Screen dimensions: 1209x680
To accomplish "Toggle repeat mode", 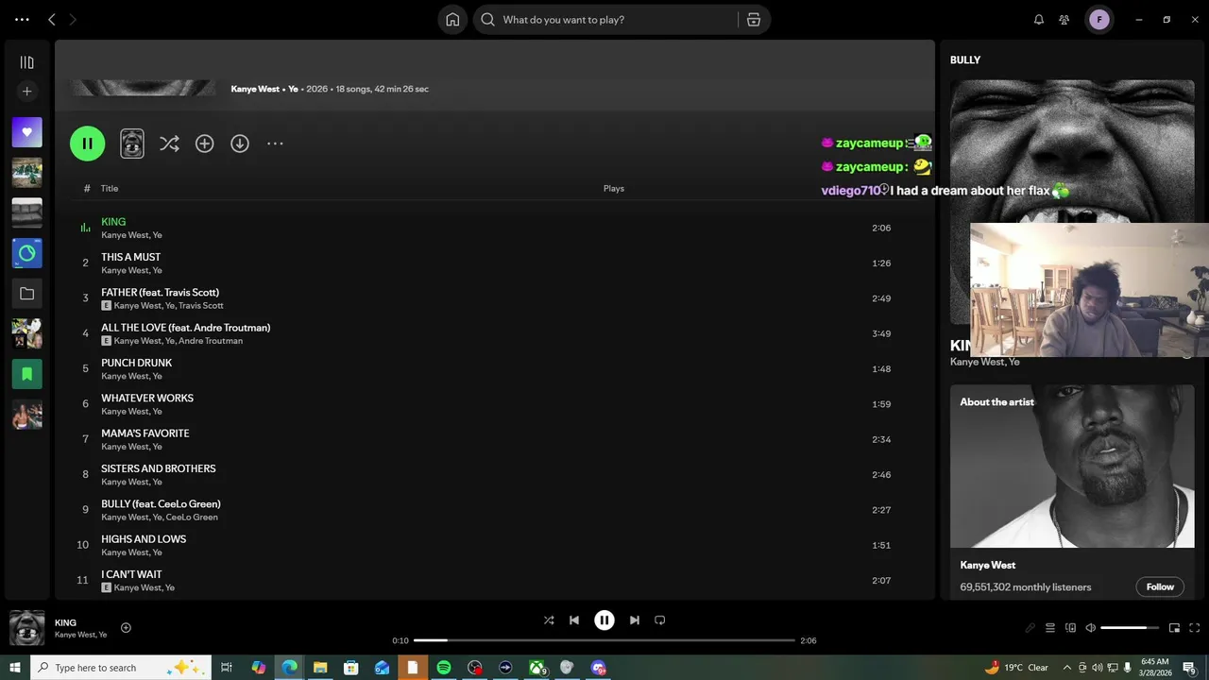I will point(660,620).
